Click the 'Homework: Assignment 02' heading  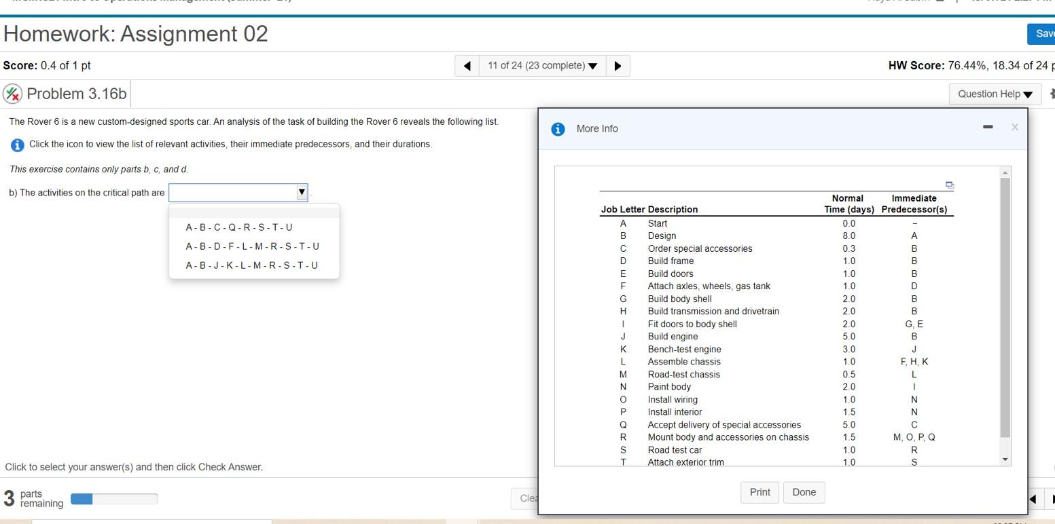click(x=136, y=34)
